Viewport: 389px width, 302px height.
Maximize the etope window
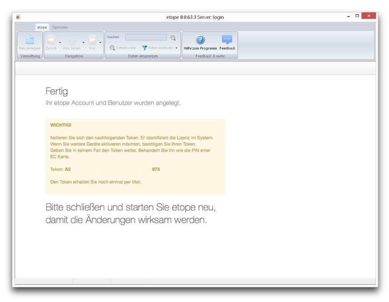tap(357, 16)
